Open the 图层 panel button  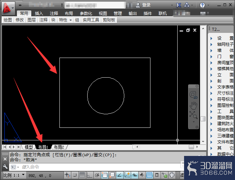tap(32, 20)
